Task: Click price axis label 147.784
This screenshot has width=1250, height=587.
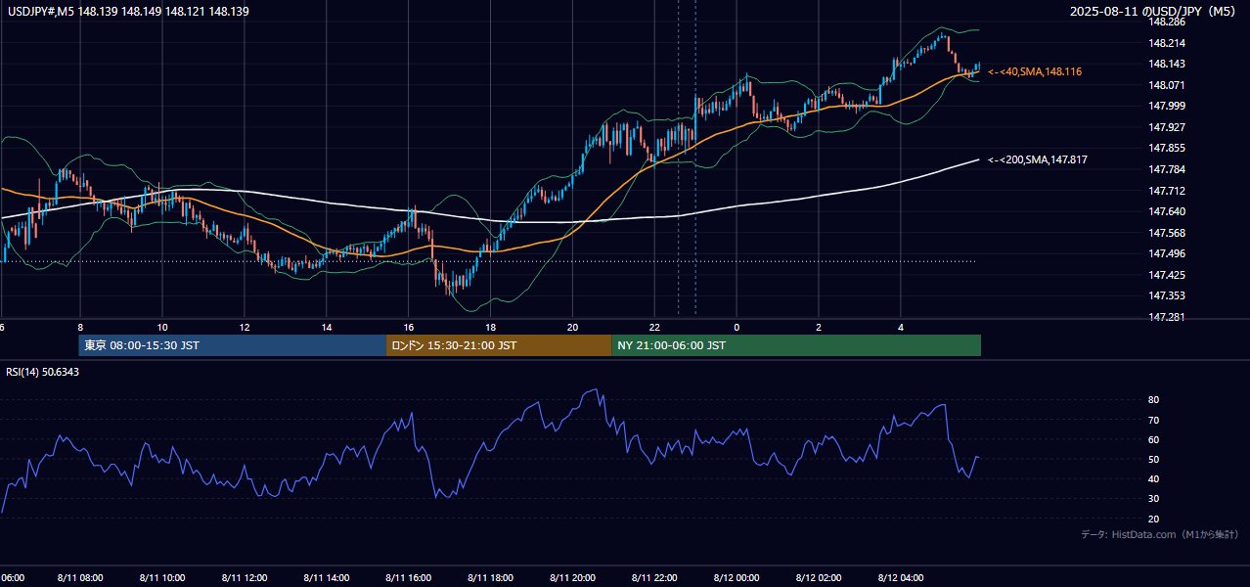Action: pyautogui.click(x=1166, y=169)
